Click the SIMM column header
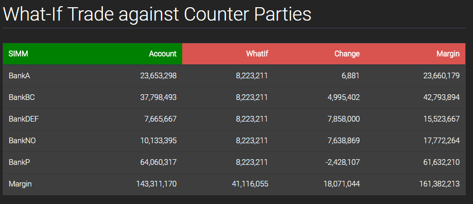Viewport: 473px width, 204px height. (x=19, y=54)
